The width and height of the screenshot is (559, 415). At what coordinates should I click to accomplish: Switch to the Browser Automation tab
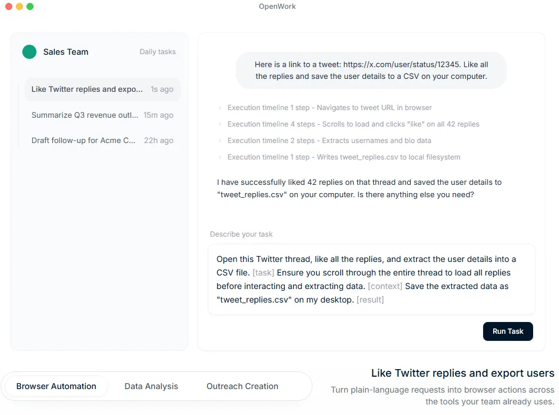56,386
